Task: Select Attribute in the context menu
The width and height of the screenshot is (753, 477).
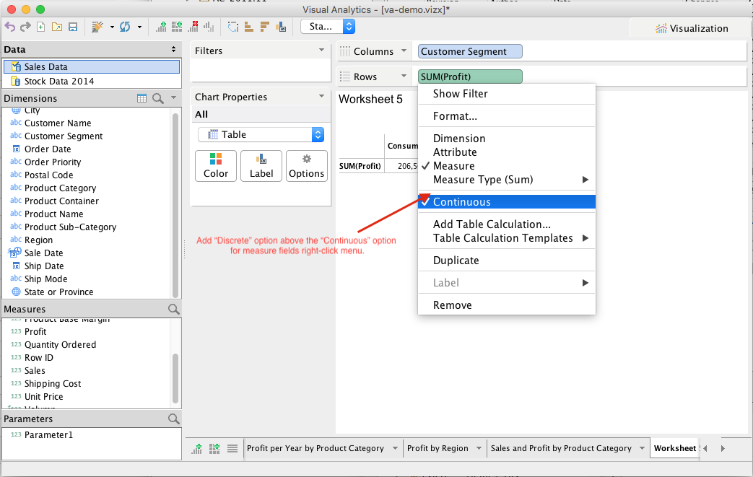Action: 507,152
